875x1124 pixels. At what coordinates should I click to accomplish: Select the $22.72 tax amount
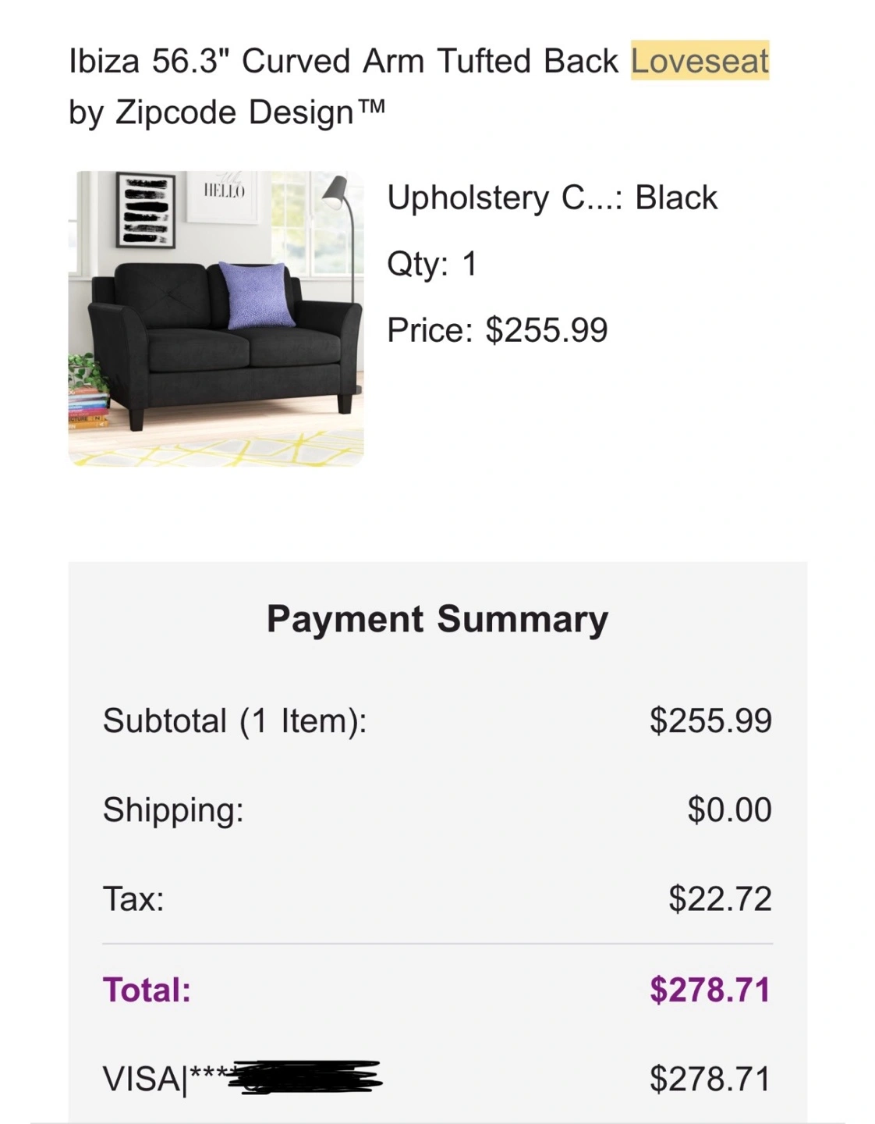[x=719, y=898]
